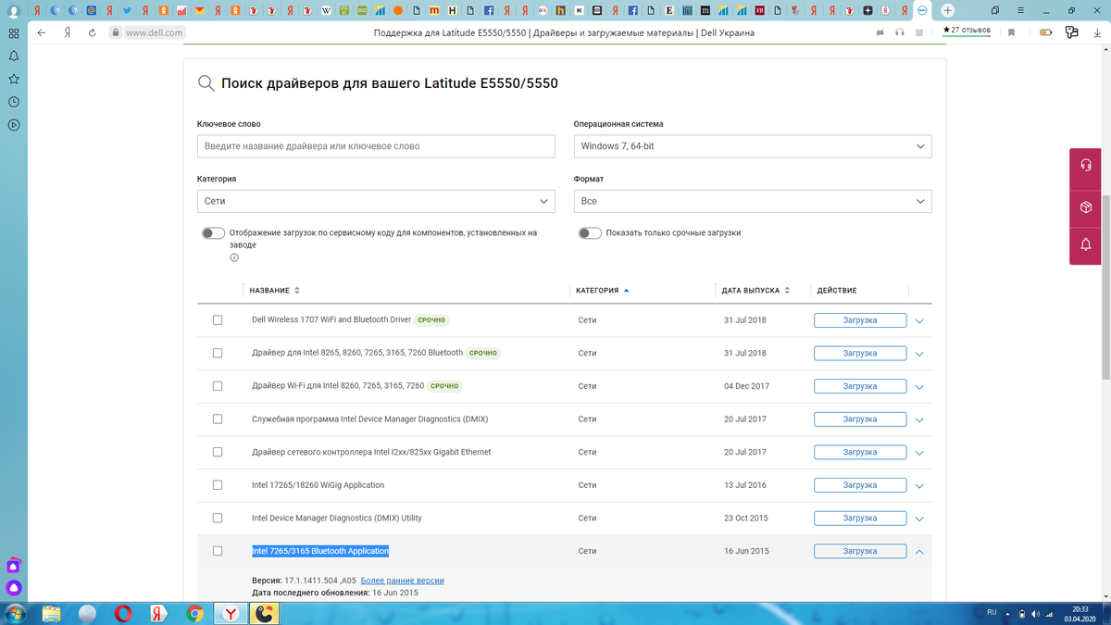Open bookmarks star in browser sidebar
The width and height of the screenshot is (1111, 625).
[14, 79]
